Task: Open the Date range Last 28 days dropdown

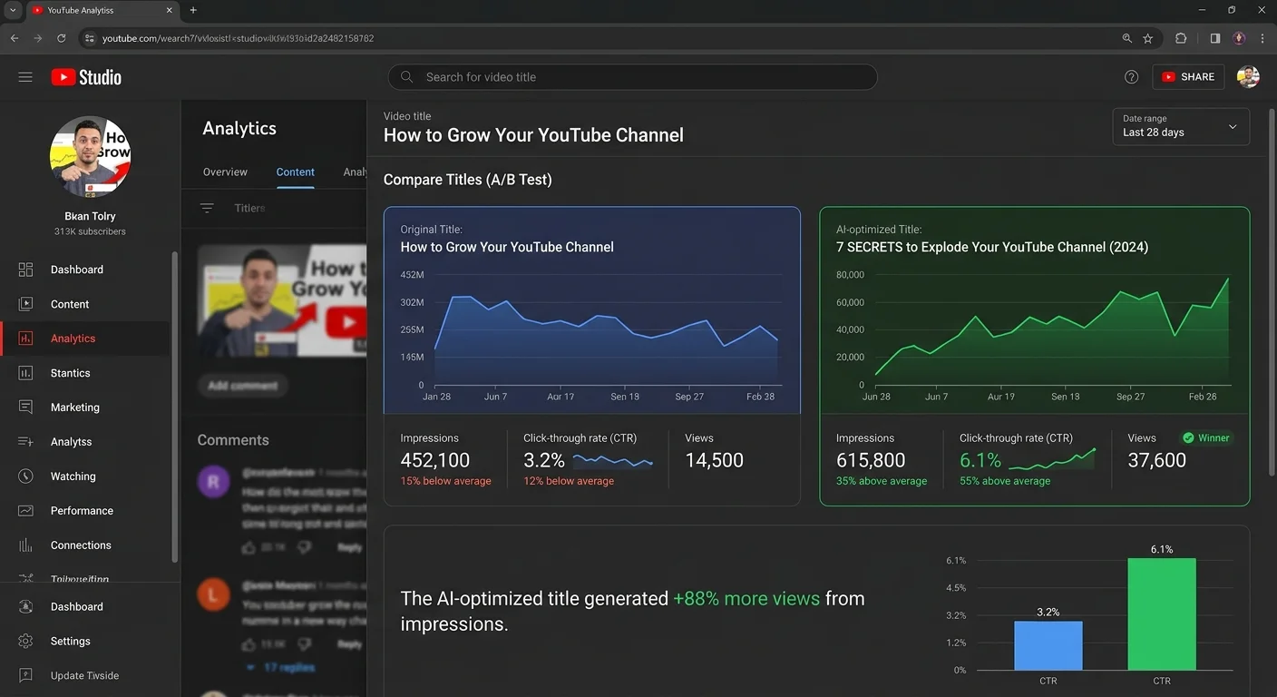Action: coord(1181,126)
